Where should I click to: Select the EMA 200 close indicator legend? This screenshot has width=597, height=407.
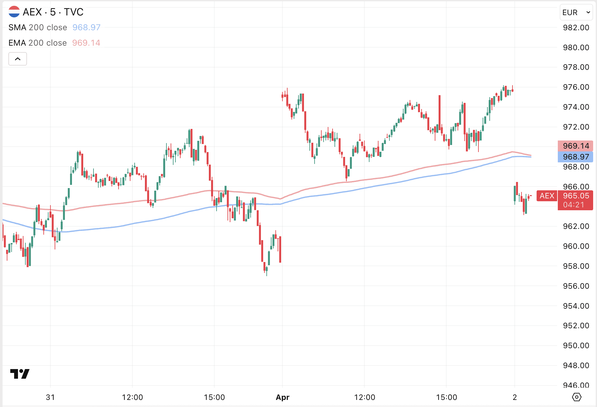(38, 43)
